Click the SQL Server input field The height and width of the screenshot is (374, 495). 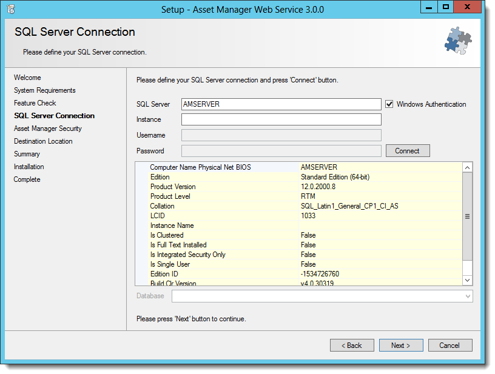[x=281, y=104]
